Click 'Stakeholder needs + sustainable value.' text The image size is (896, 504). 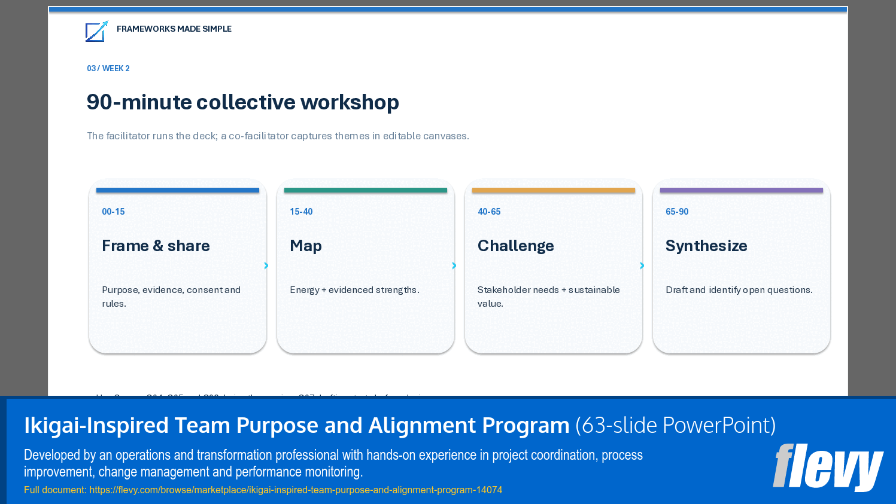[549, 297]
